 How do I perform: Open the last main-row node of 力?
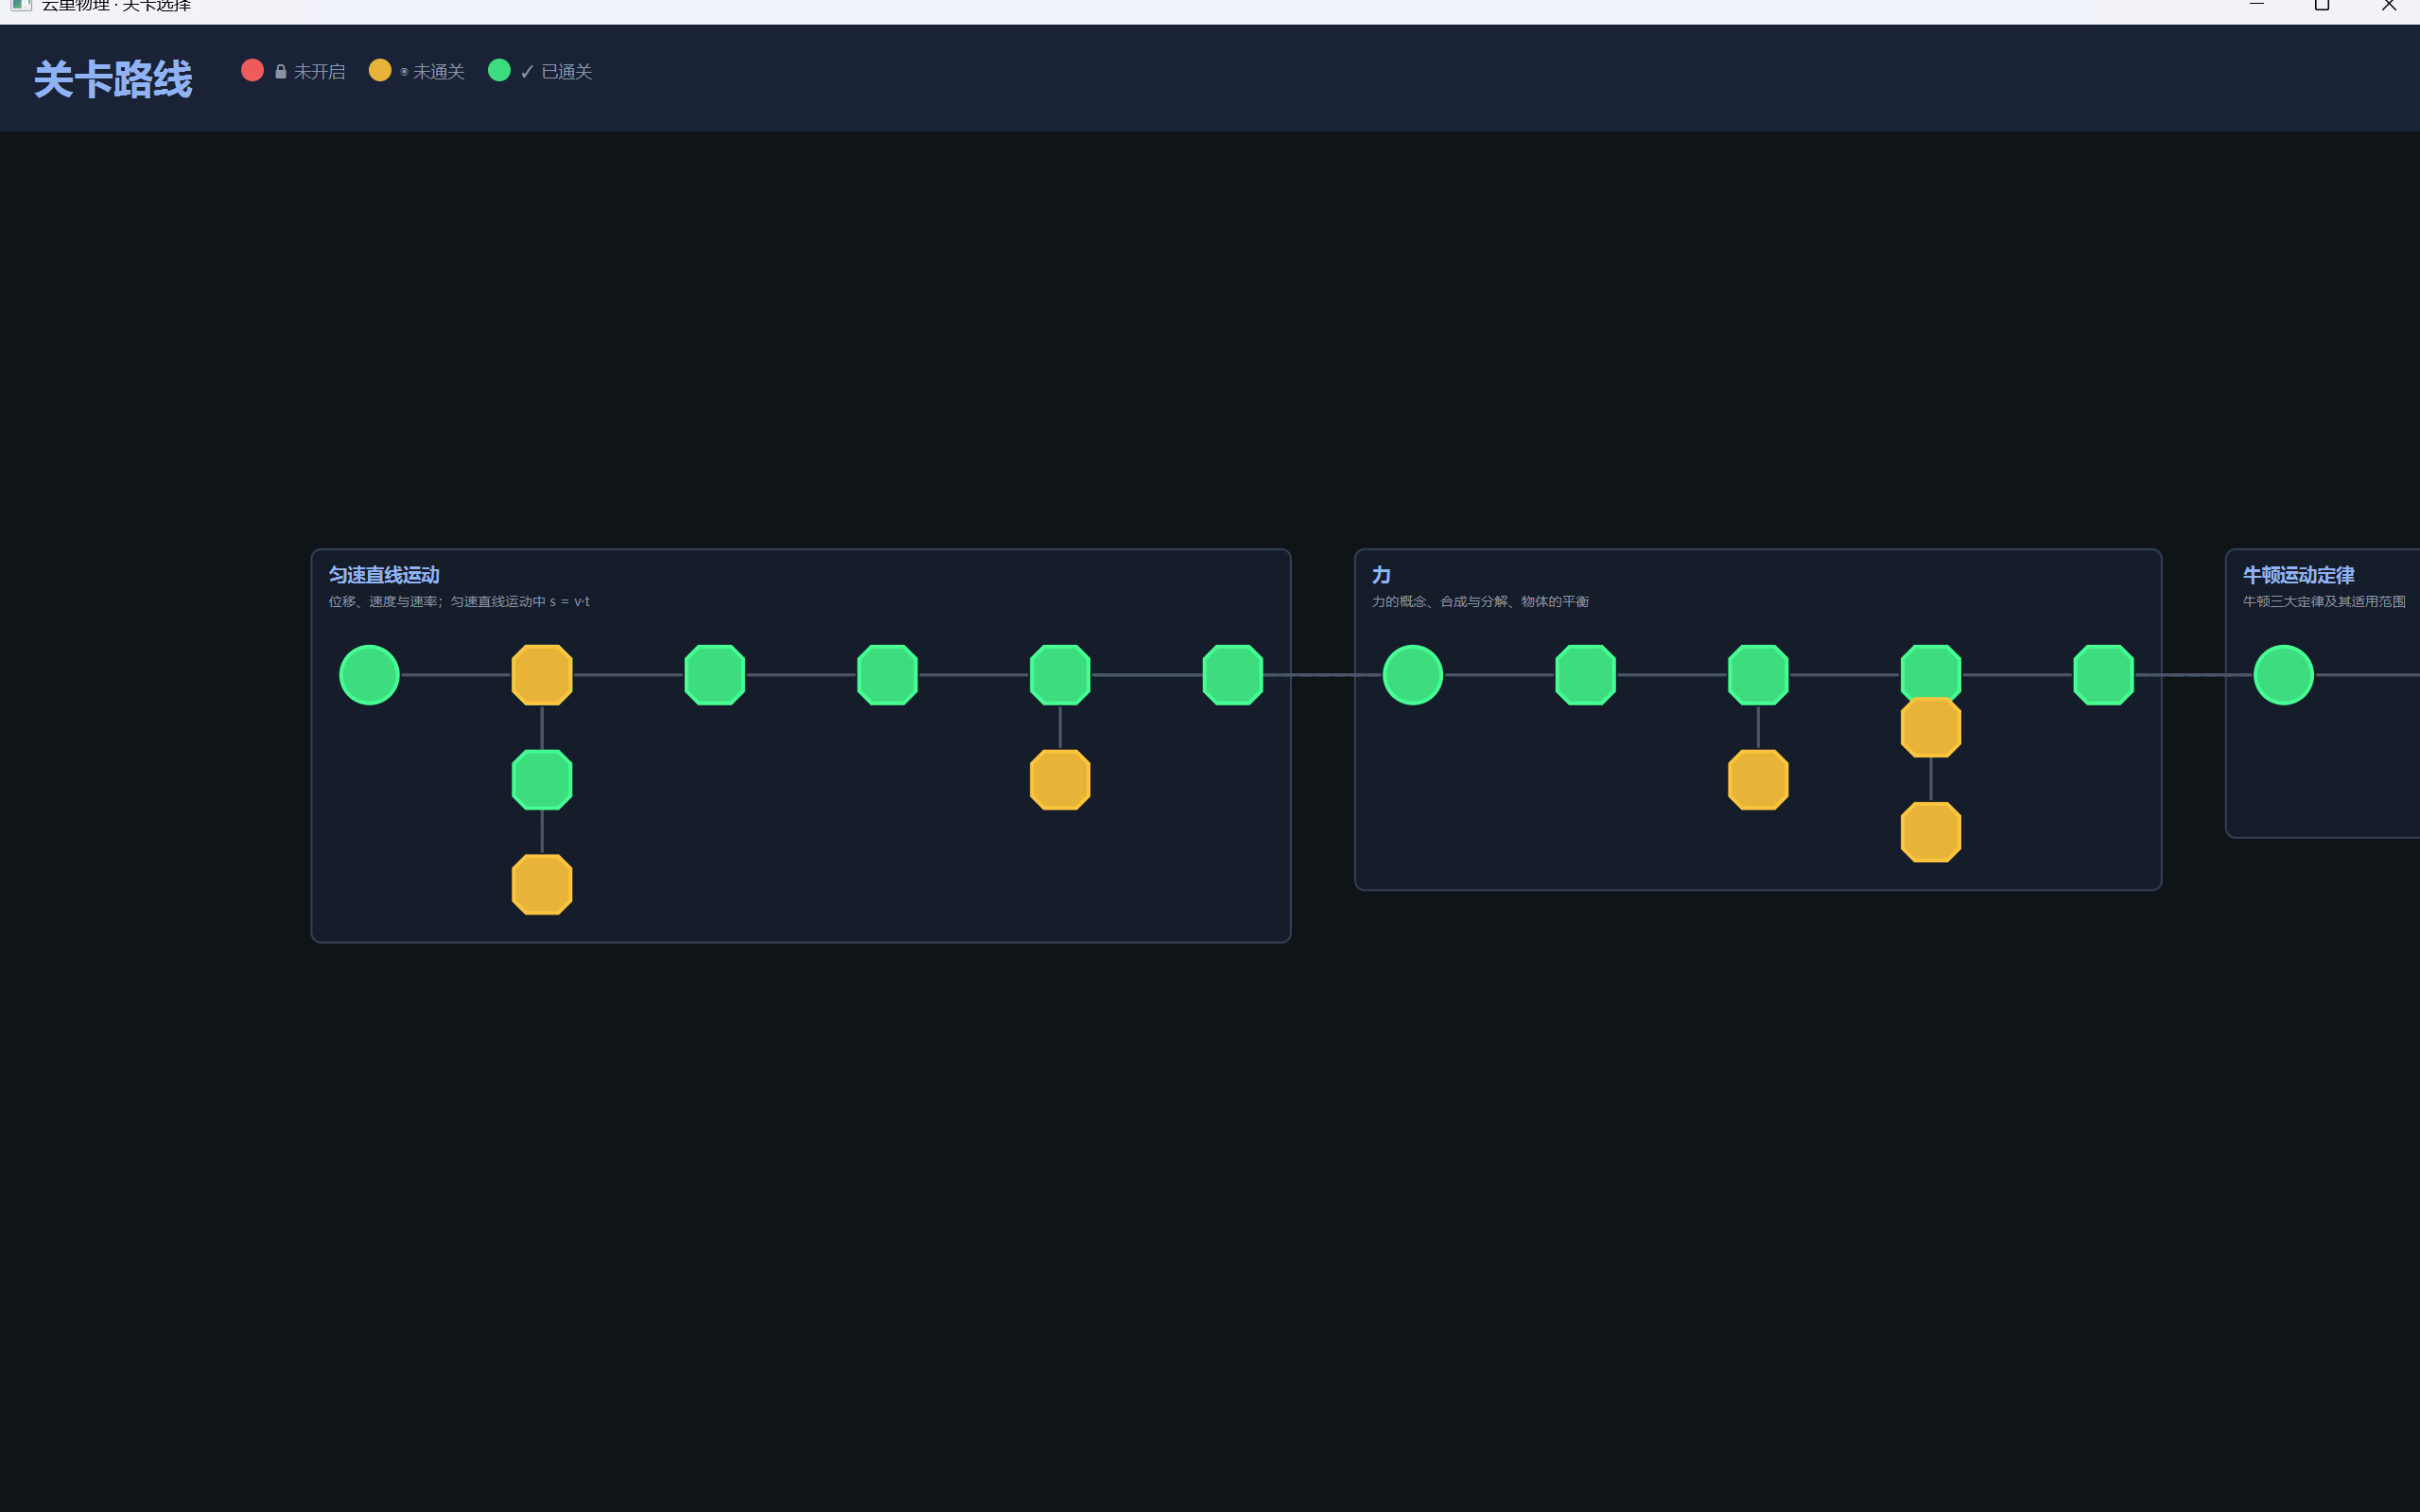(x=2104, y=675)
